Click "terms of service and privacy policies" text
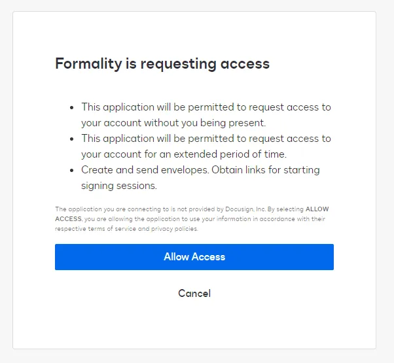The width and height of the screenshot is (394, 363). click(137, 229)
